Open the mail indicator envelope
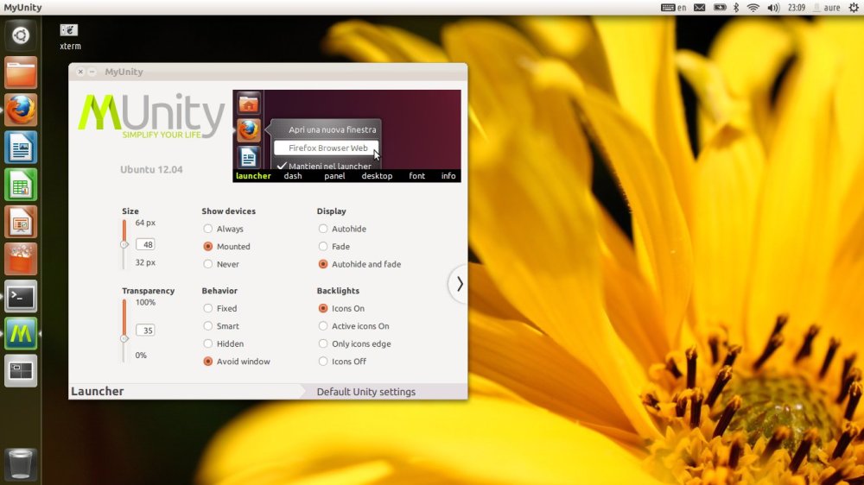 pos(699,8)
